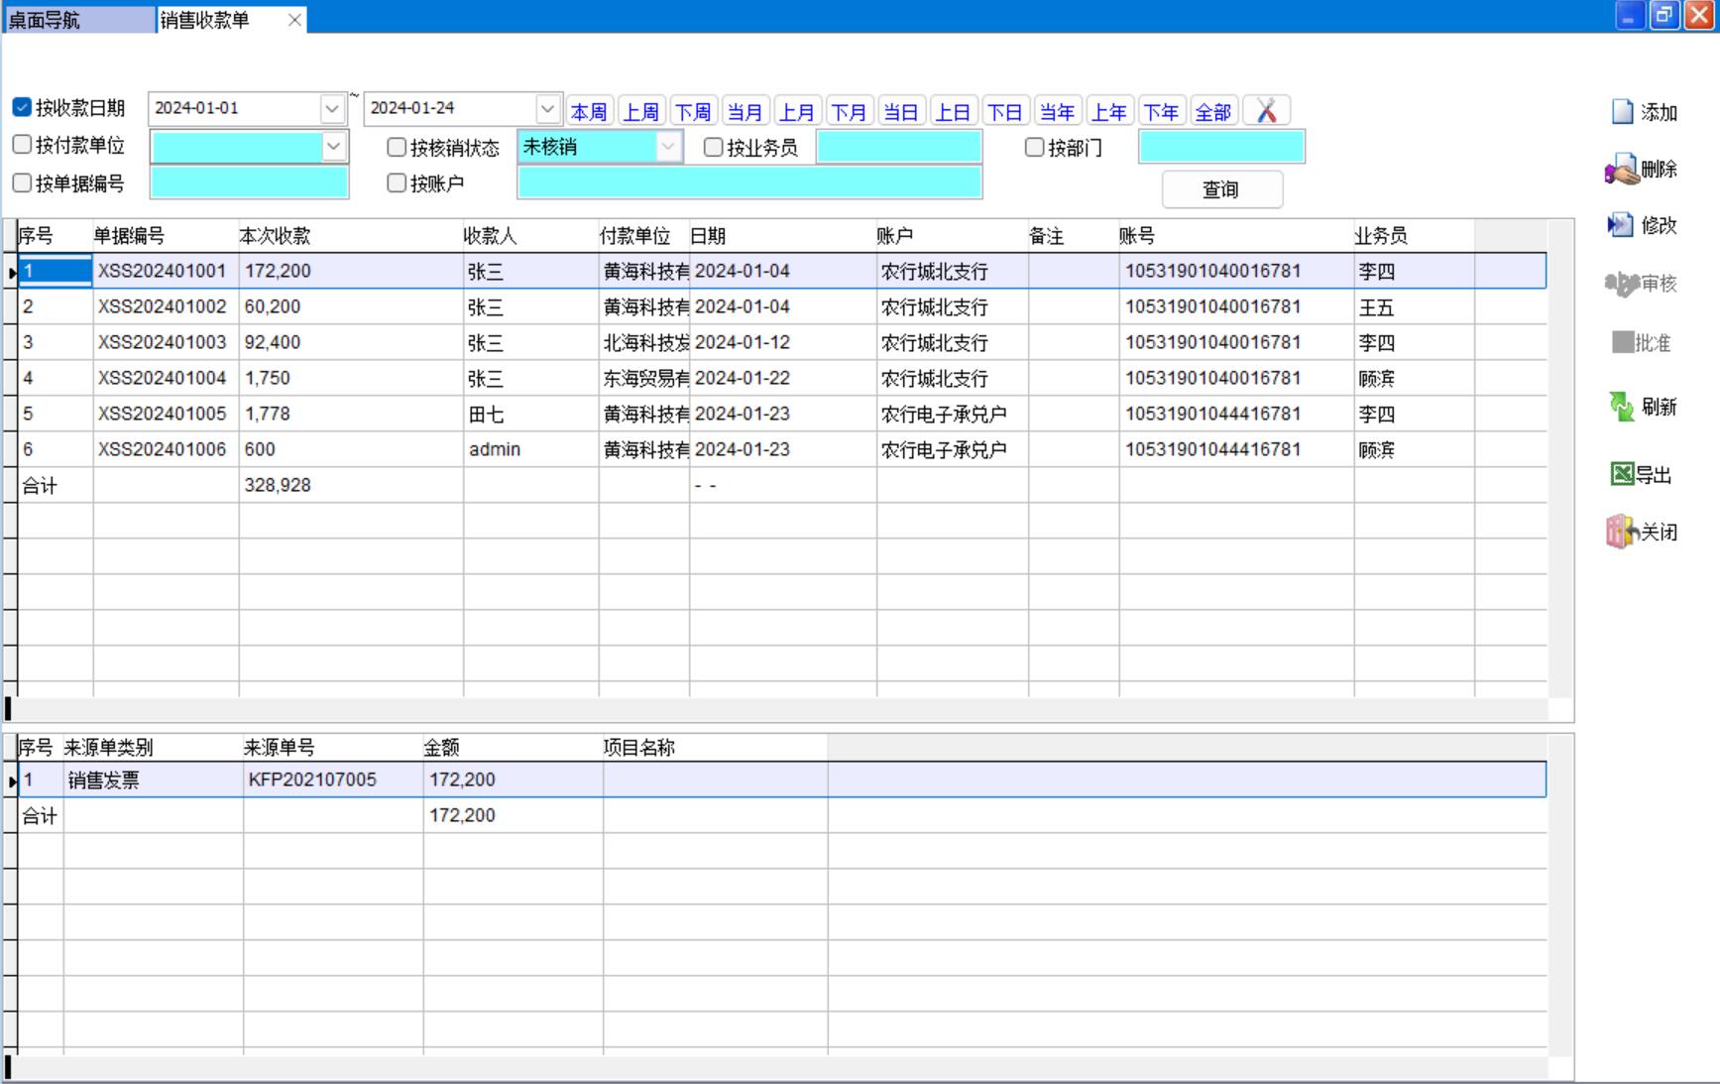Click the 刷新 (Refresh) icon

pos(1622,407)
